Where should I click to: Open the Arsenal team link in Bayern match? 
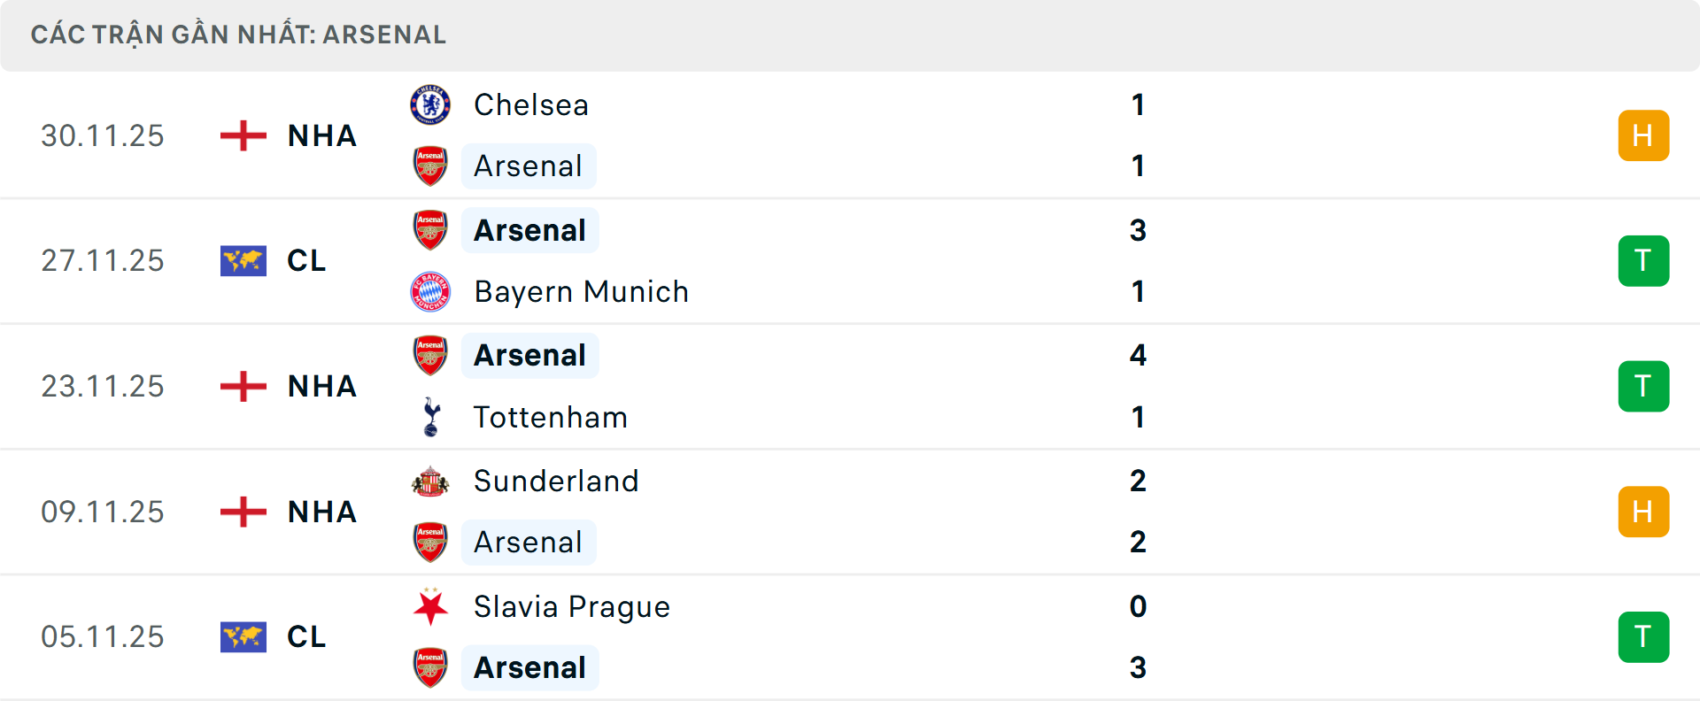529,230
